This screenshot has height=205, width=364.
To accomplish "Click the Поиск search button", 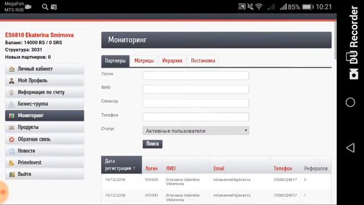I will (x=152, y=144).
